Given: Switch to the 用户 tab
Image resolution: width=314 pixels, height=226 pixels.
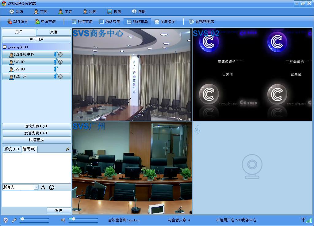Looking at the screenshot, I should coord(19,32).
